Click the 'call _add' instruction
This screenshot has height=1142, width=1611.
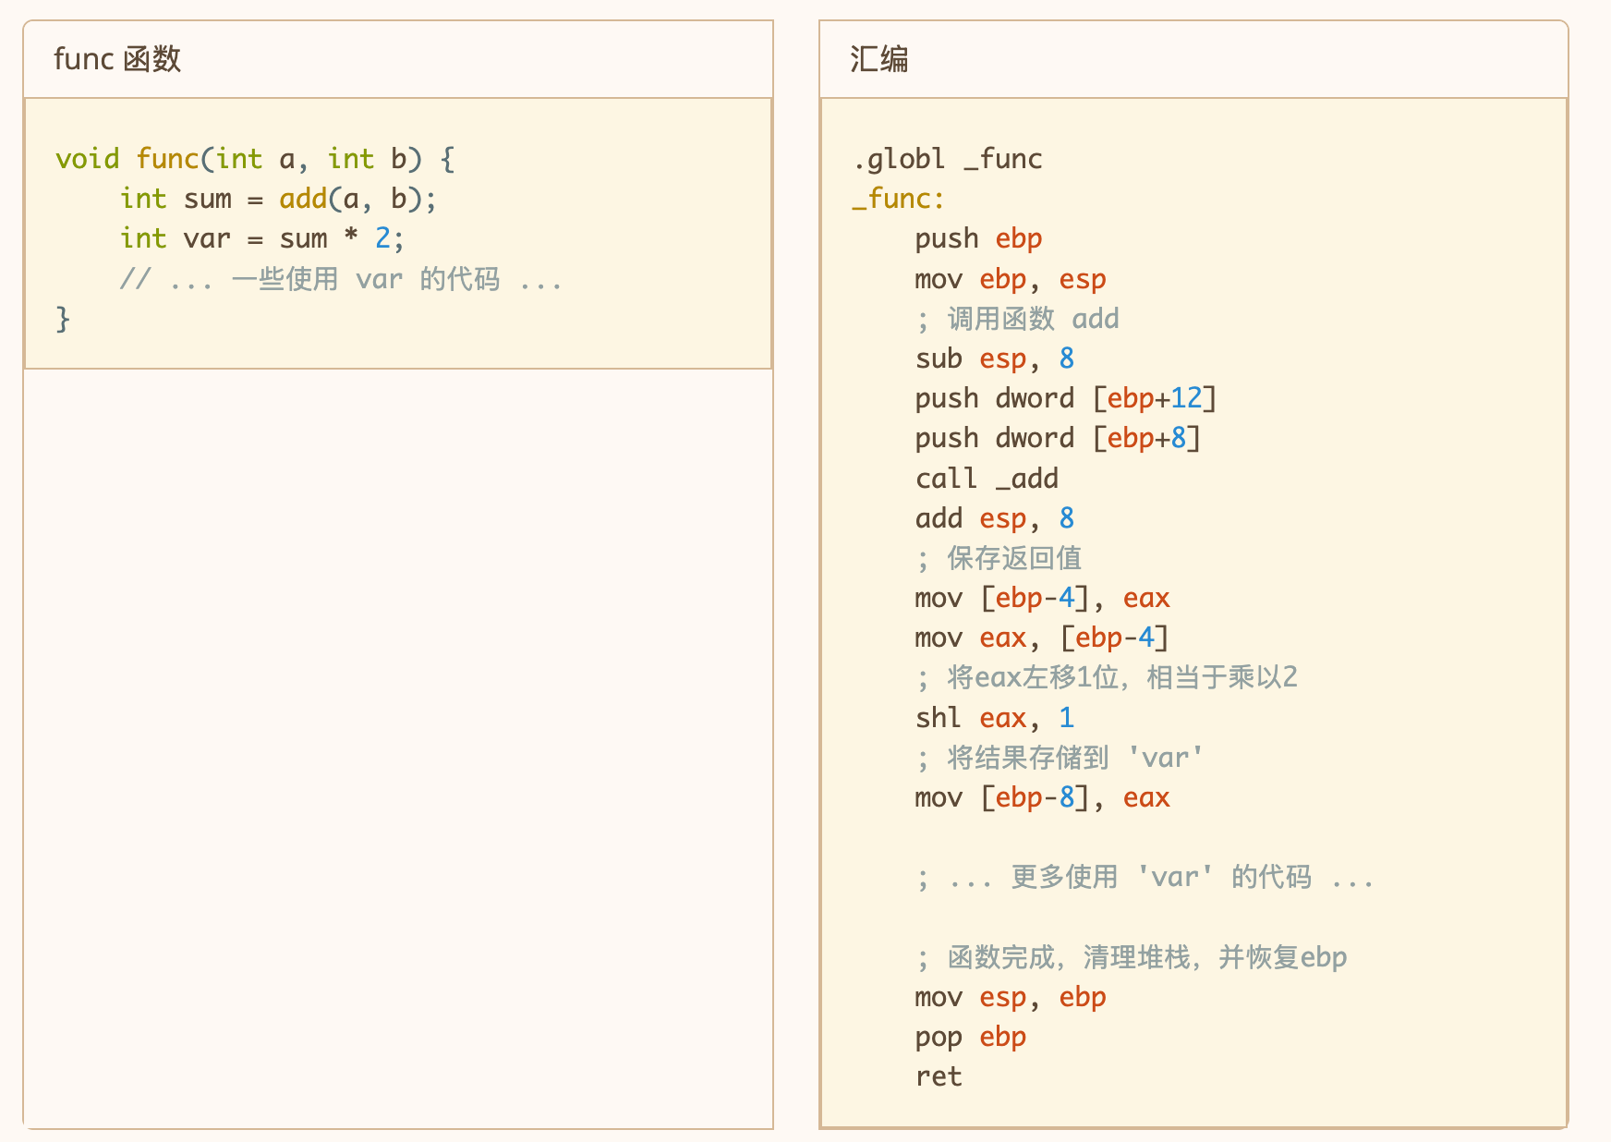(x=987, y=479)
